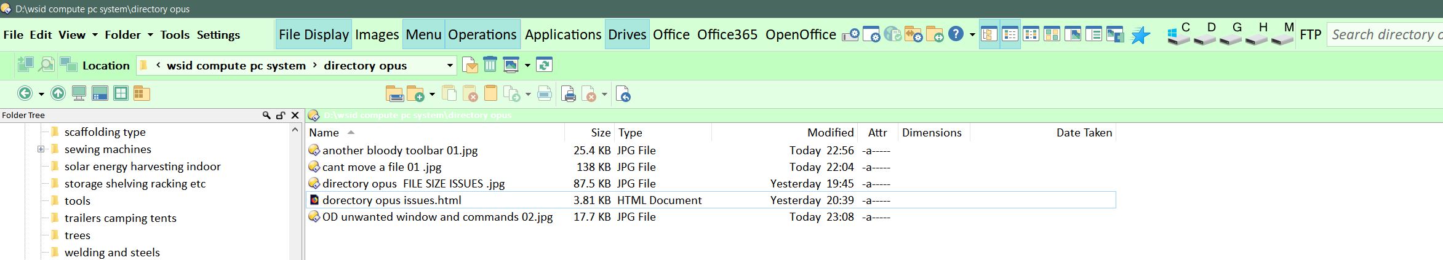Screen dimensions: 1443x260
Task: Open drive M
Action: pyautogui.click(x=1282, y=34)
